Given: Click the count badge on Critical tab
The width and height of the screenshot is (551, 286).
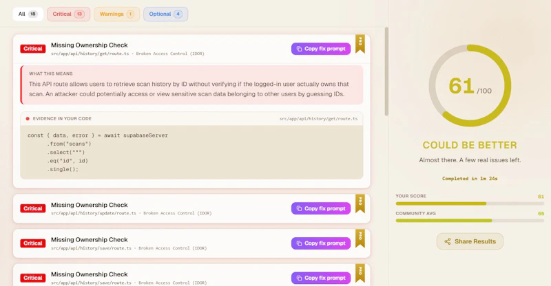Looking at the screenshot, I should [79, 14].
